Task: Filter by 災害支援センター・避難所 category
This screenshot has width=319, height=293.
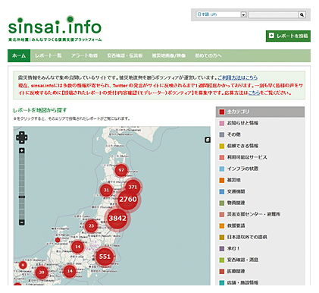Action: [260, 214]
